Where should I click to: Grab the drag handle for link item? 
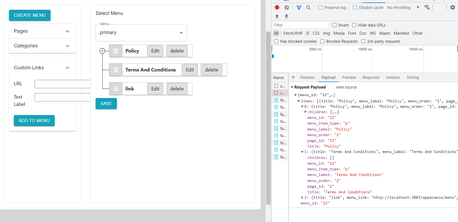[x=116, y=89]
